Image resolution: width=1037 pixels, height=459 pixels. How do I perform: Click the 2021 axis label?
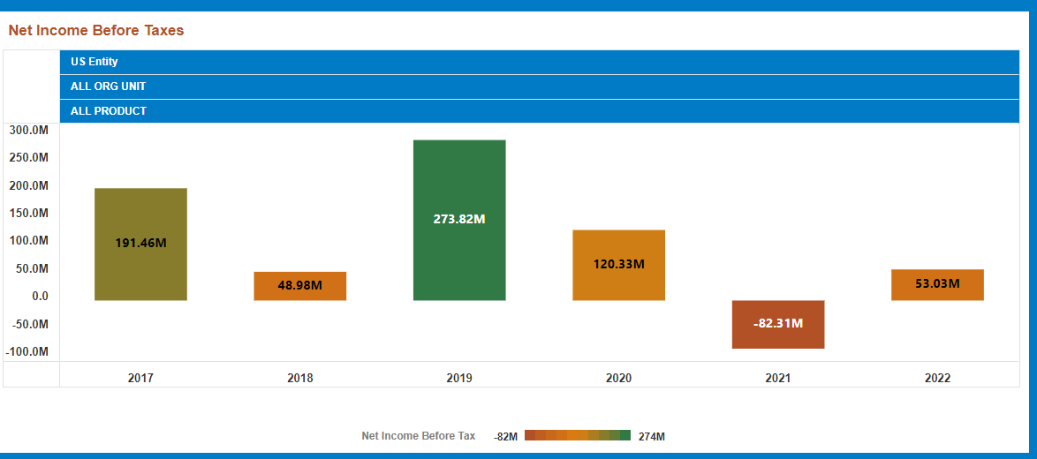(778, 379)
